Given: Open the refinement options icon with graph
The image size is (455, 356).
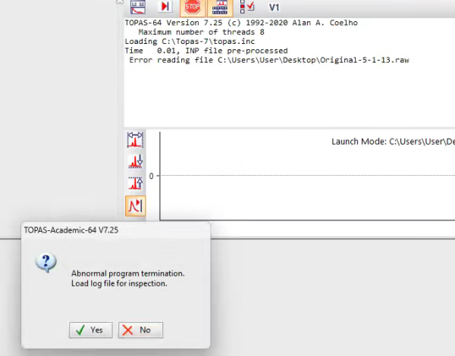Looking at the screenshot, I should tap(138, 7).
